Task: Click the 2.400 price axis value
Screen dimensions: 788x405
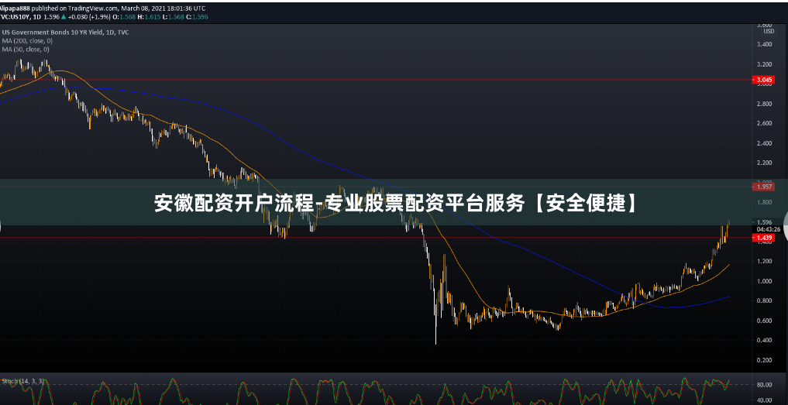Action: [x=765, y=143]
